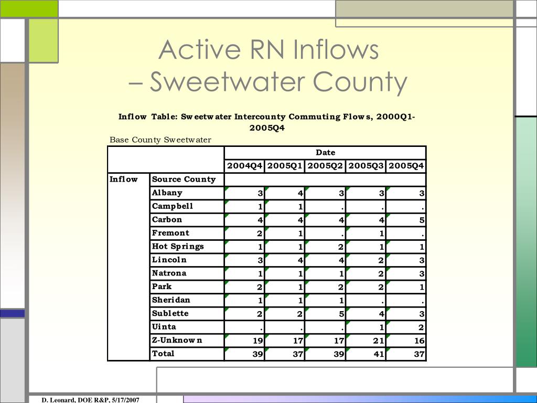Select Carbon's 2005Q4 value 5
Viewport: 537px width, 403px height.
click(422, 220)
